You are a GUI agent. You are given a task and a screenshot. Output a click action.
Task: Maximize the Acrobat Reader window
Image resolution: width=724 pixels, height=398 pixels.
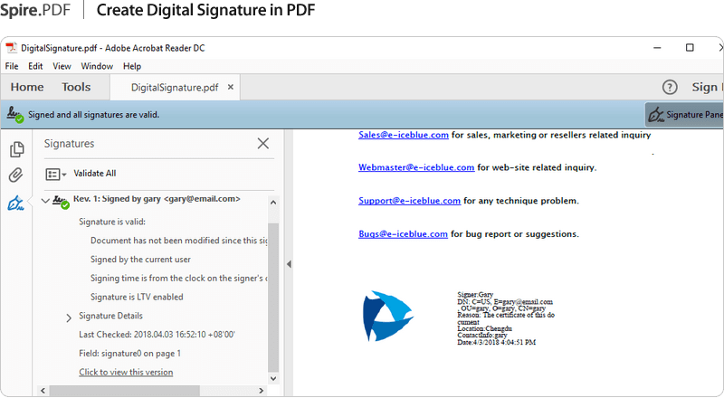pyautogui.click(x=690, y=48)
